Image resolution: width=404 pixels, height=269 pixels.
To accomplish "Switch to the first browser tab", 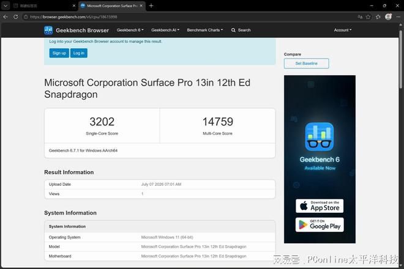I will (x=44, y=6).
